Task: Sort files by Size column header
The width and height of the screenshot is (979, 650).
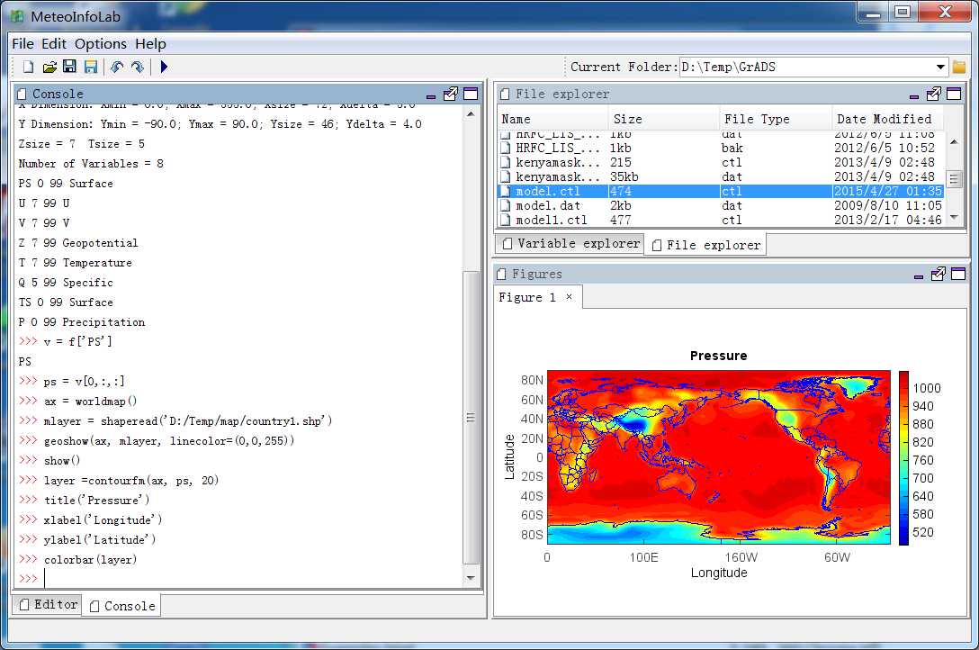Action: (664, 119)
